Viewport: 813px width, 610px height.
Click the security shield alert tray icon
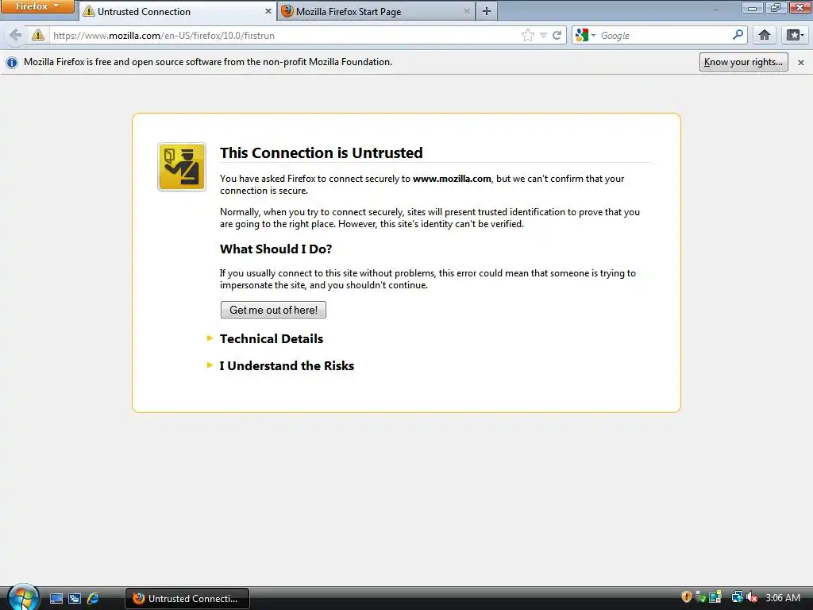[x=687, y=597]
